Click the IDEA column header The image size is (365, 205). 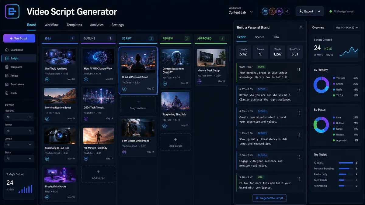click(x=60, y=39)
